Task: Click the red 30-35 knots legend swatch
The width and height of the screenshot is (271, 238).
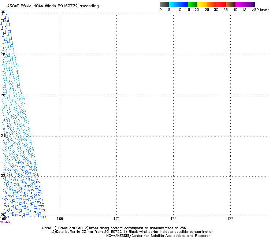Action: coord(221,4)
